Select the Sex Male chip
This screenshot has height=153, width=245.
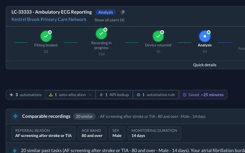click(117, 133)
